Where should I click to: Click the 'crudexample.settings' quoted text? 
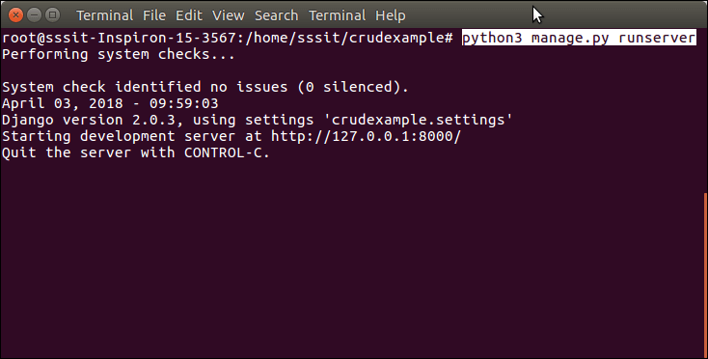422,120
